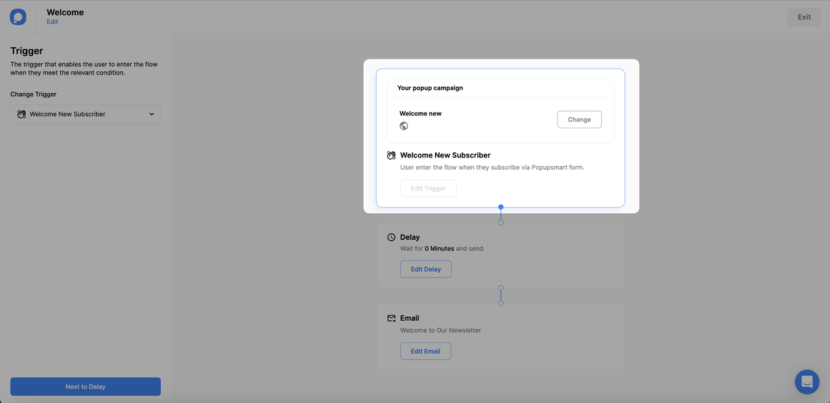Click the Edit Trigger button
The image size is (830, 403).
click(x=428, y=188)
